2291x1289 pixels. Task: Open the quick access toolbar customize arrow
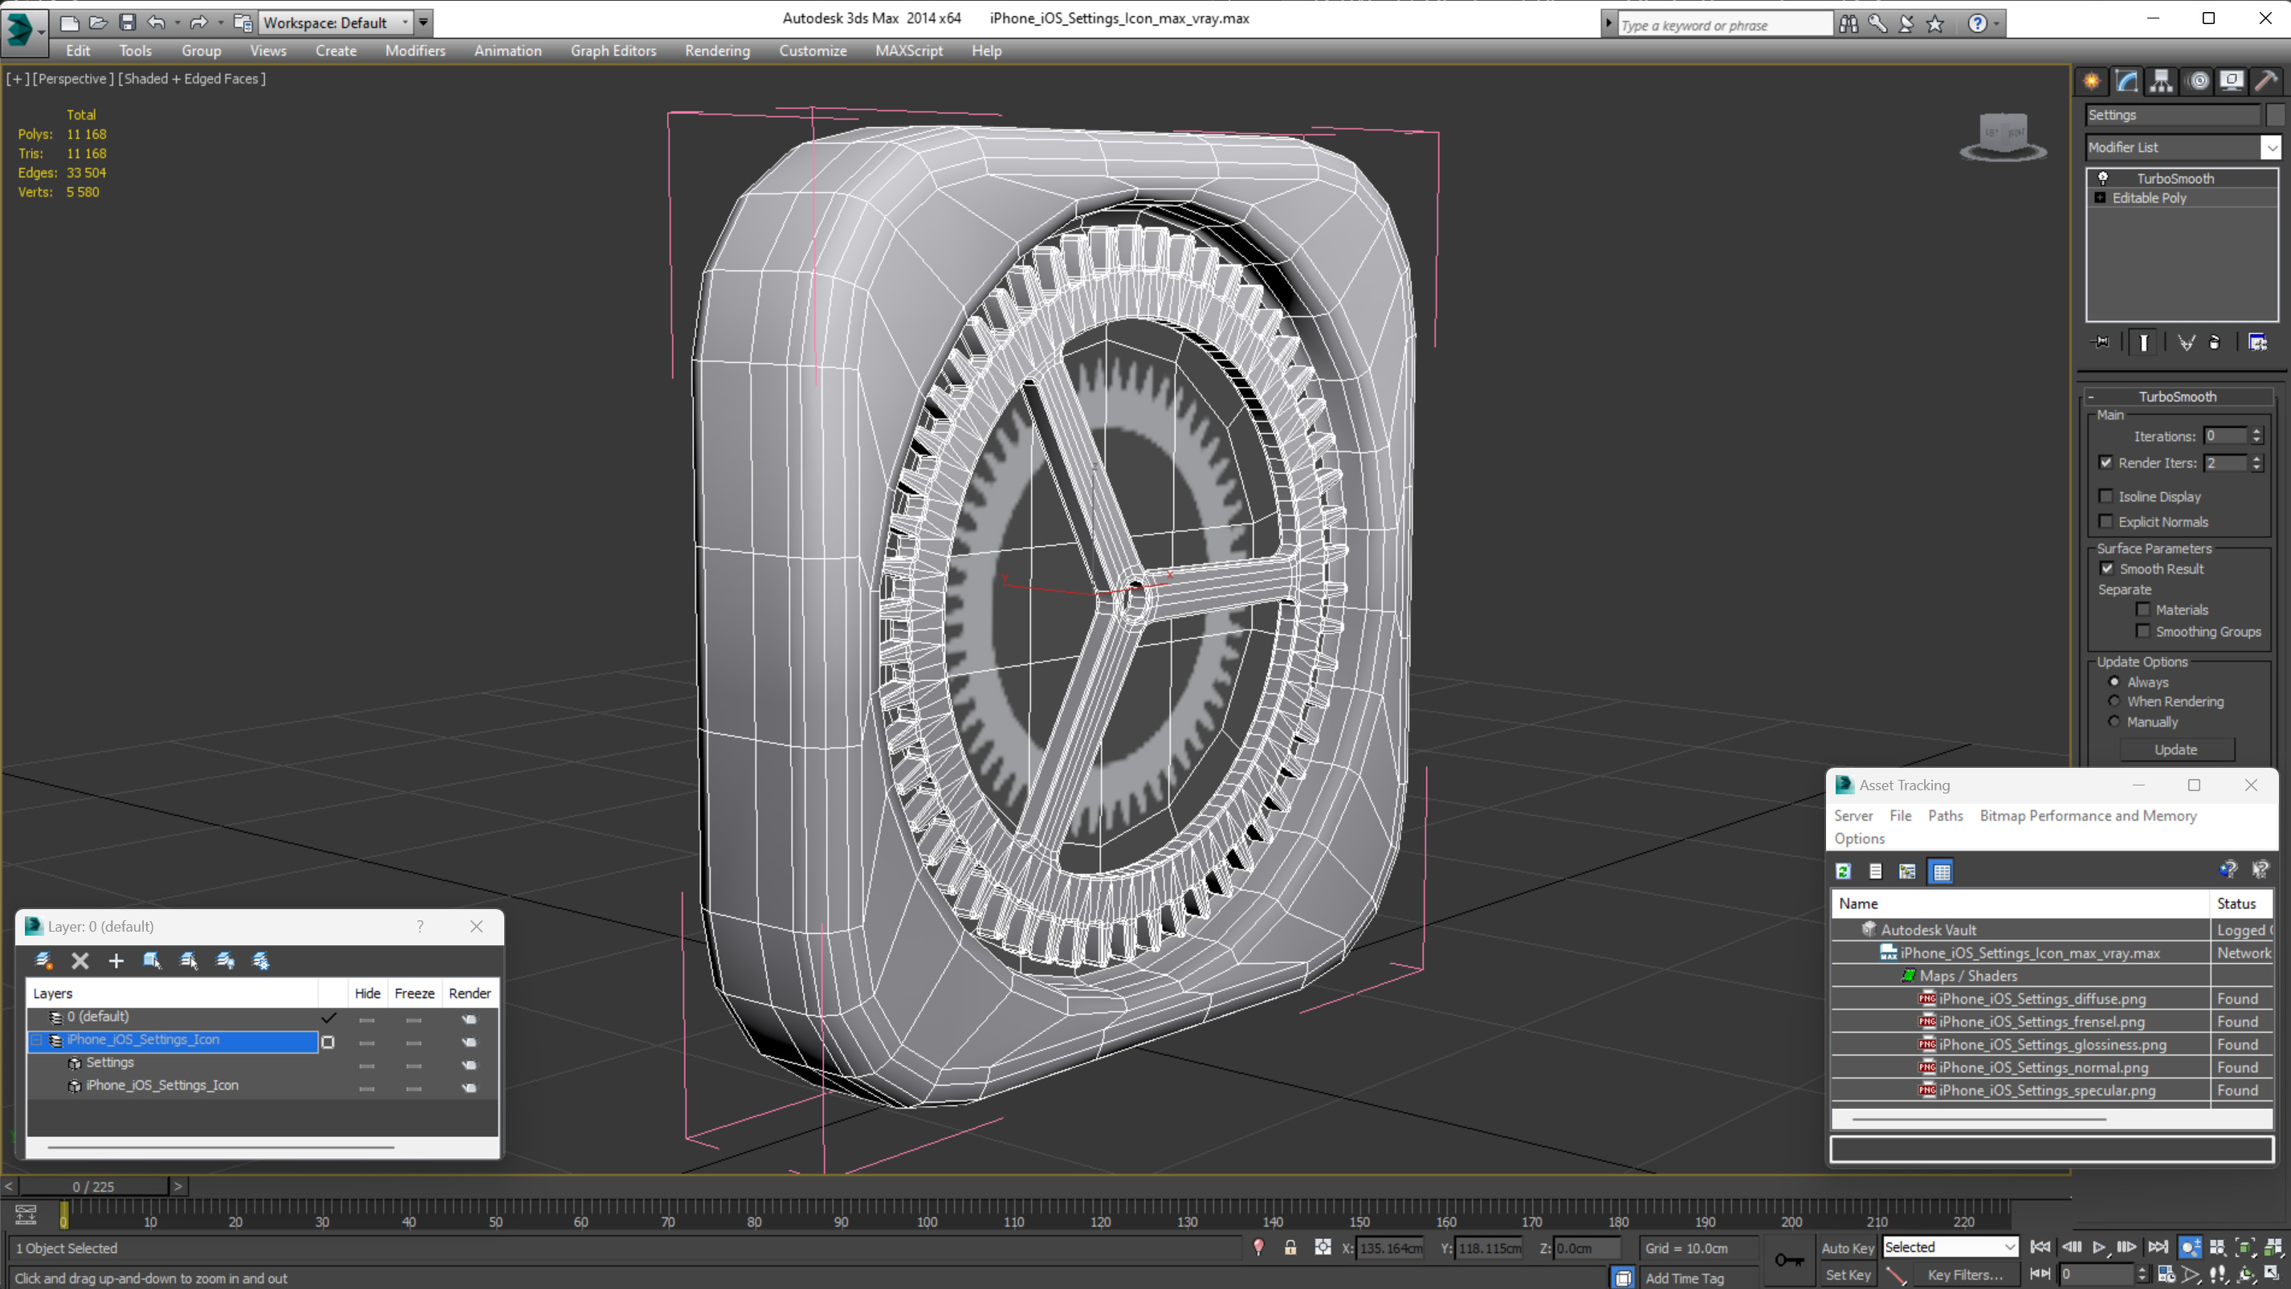[x=424, y=22]
